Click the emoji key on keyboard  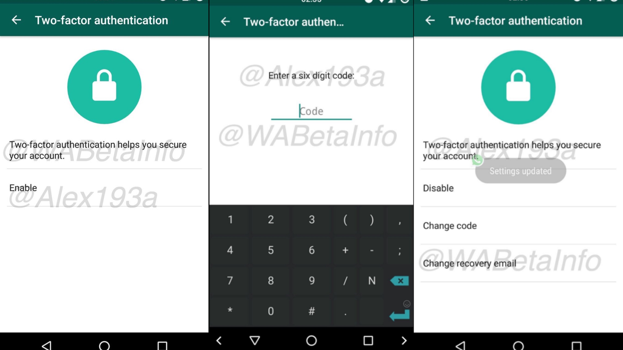[407, 304]
